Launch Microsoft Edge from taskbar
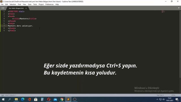This screenshot has height=102, width=181. click(23, 99)
